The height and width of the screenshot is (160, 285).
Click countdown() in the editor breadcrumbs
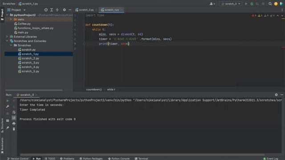click(94, 89)
